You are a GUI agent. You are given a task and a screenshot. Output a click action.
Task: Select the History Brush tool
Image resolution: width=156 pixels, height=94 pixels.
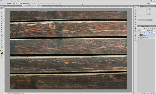click(2, 27)
